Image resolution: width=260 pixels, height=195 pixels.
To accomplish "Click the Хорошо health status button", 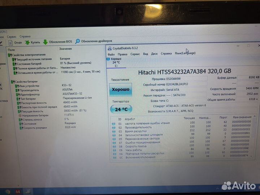I will coord(121,90).
